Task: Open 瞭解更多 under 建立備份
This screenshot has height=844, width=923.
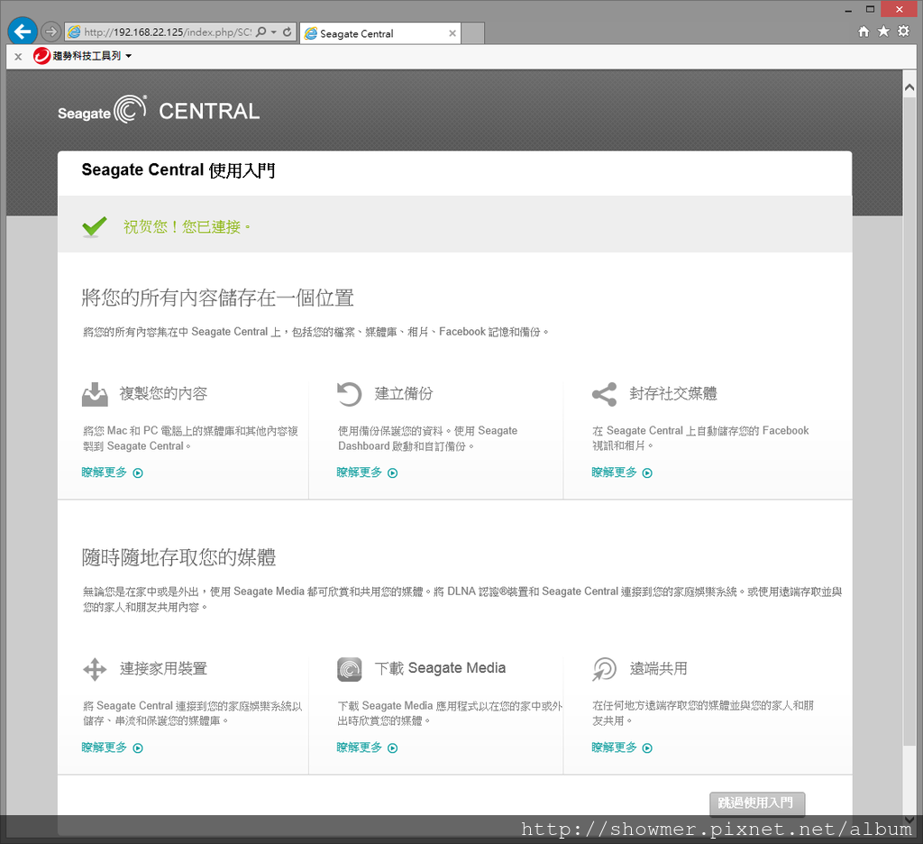Action: pos(368,472)
